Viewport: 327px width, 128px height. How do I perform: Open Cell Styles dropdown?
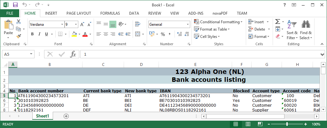click(x=207, y=36)
